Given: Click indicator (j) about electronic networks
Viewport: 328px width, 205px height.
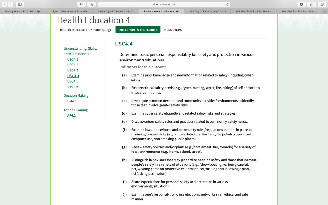Looking at the screenshot, I should 190,197.
